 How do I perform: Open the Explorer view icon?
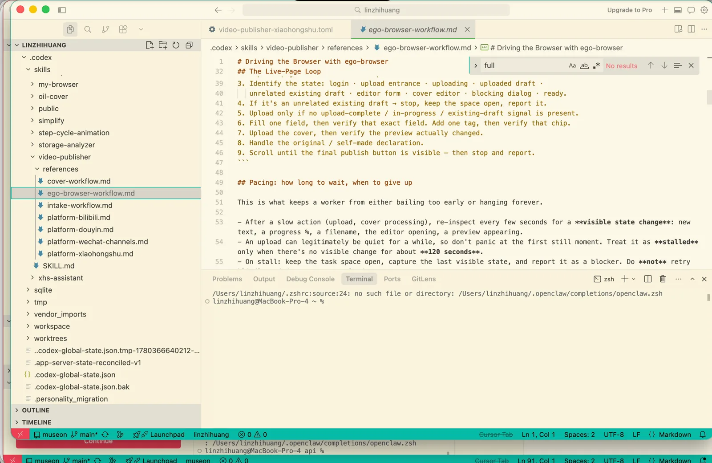tap(70, 29)
